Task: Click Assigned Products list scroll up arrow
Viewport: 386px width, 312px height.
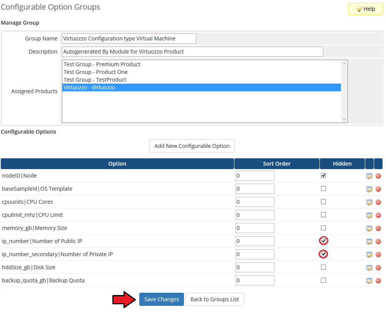Action: (x=344, y=64)
